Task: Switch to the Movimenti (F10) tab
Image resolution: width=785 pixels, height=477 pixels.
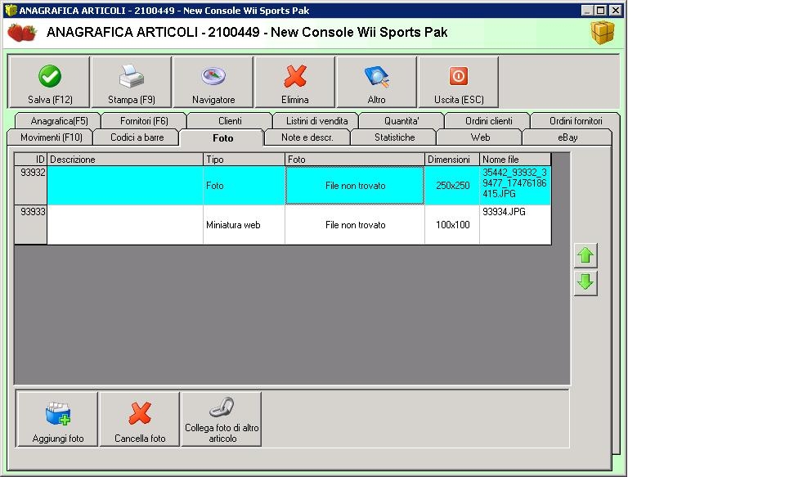Action: 51,137
